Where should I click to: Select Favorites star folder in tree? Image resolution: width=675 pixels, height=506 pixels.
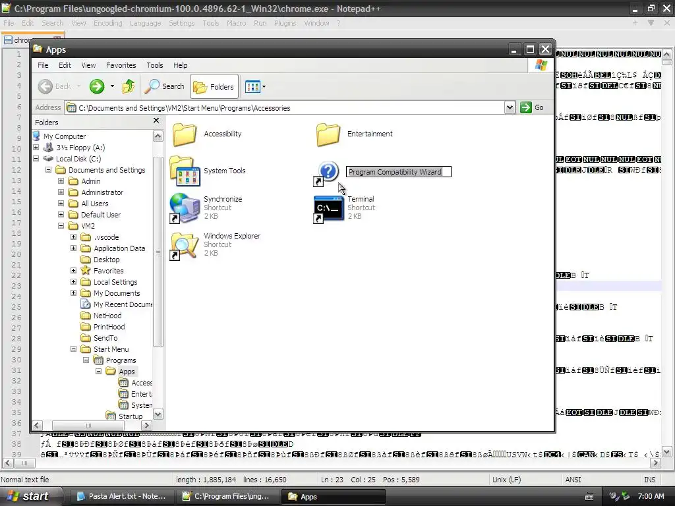coord(109,271)
